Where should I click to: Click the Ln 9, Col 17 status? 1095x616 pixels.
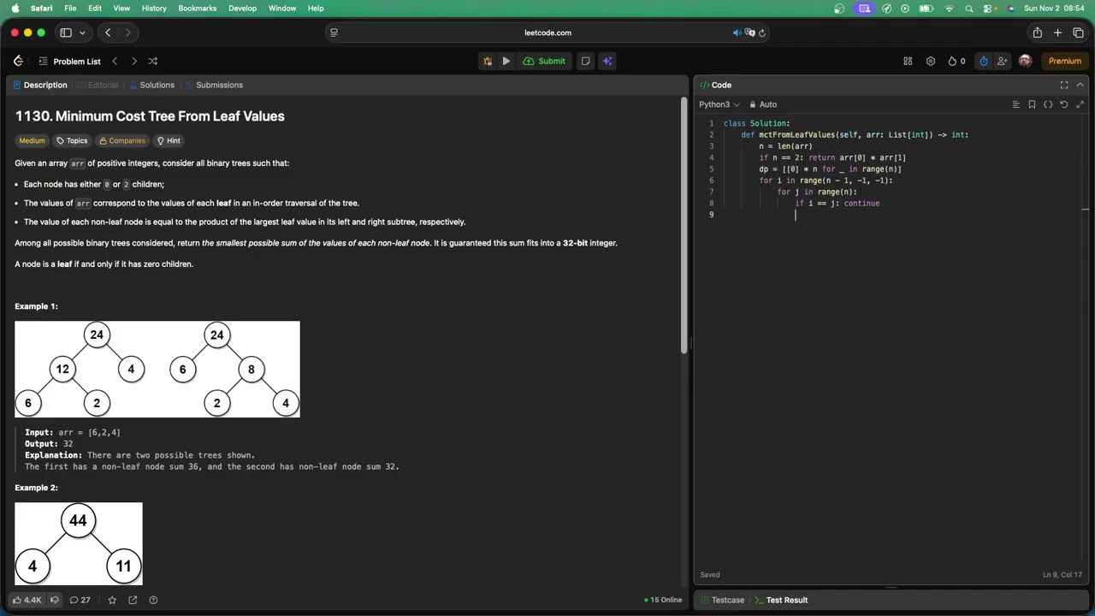[x=1062, y=575]
